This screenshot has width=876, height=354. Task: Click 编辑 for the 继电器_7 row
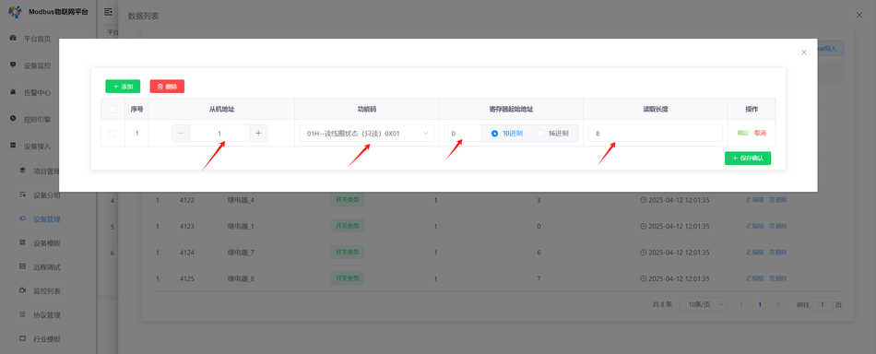pos(755,253)
